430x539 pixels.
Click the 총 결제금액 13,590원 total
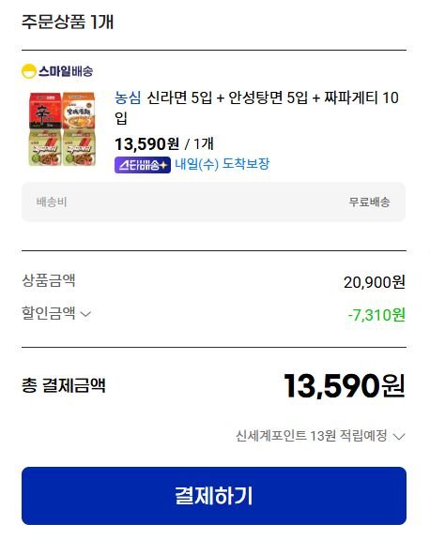click(345, 386)
